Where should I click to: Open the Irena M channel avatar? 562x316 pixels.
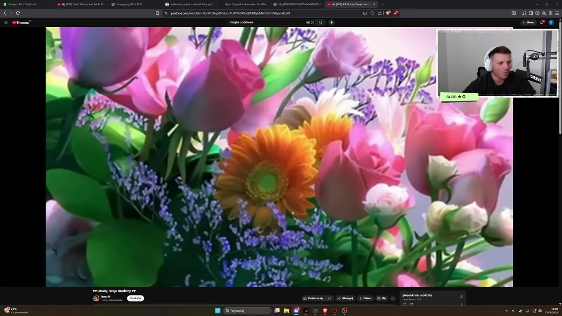[x=96, y=298]
